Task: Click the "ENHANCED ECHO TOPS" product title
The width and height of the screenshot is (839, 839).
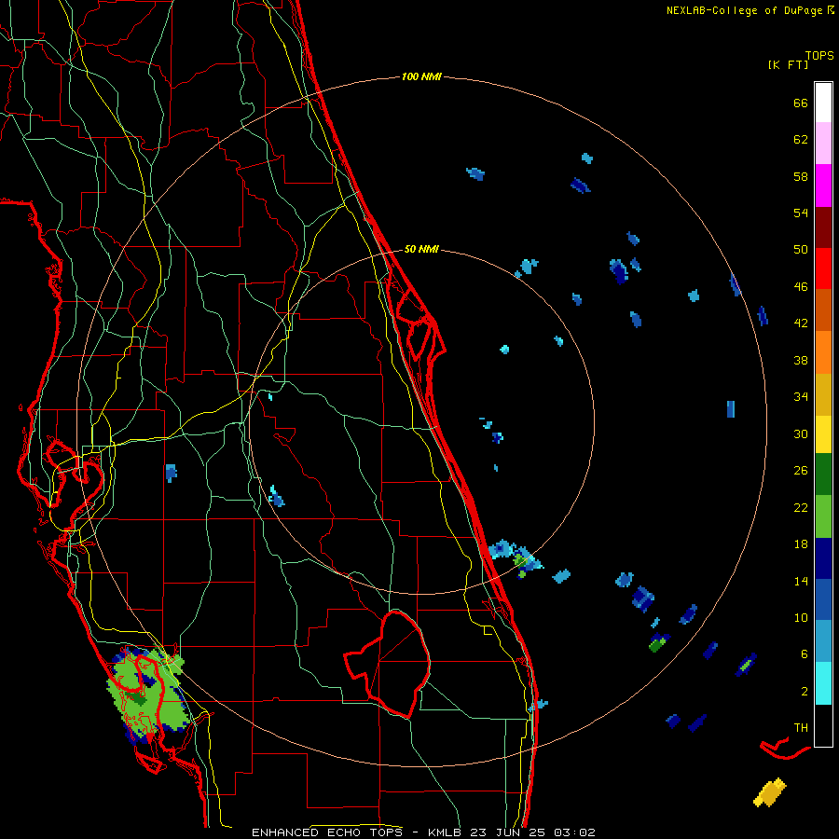Action: [327, 832]
